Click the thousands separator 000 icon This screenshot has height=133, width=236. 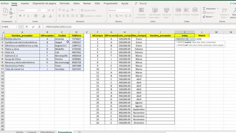click(121, 16)
